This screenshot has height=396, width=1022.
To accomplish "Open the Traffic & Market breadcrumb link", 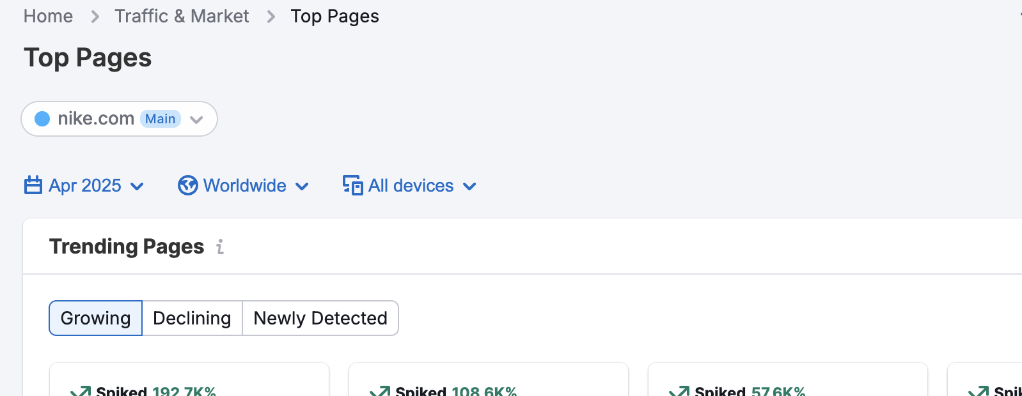I will point(182,16).
